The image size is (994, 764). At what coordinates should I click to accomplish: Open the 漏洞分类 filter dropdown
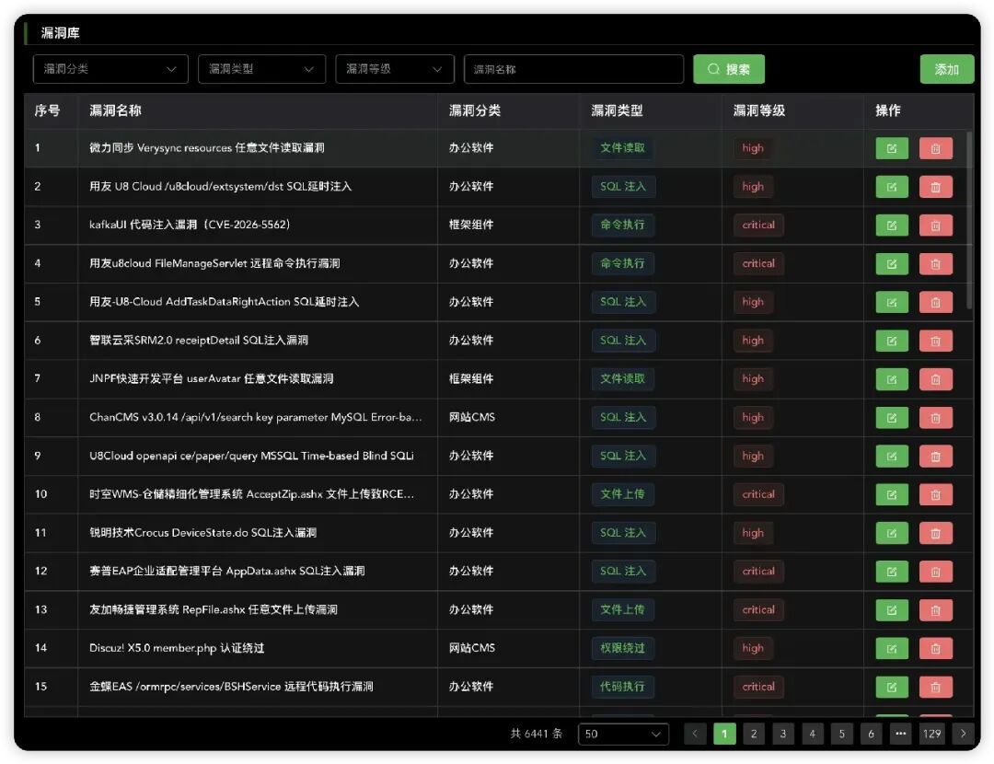pyautogui.click(x=110, y=69)
